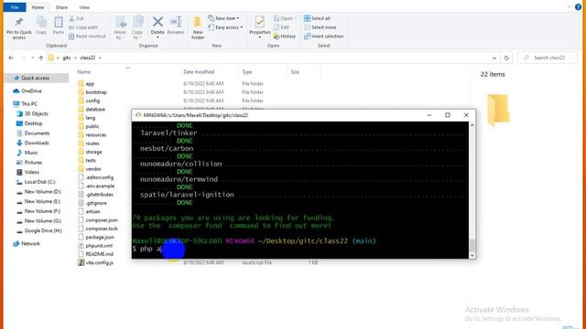This screenshot has height=329, width=586.
Task: Click Paste shortcut command
Action: pos(88,37)
